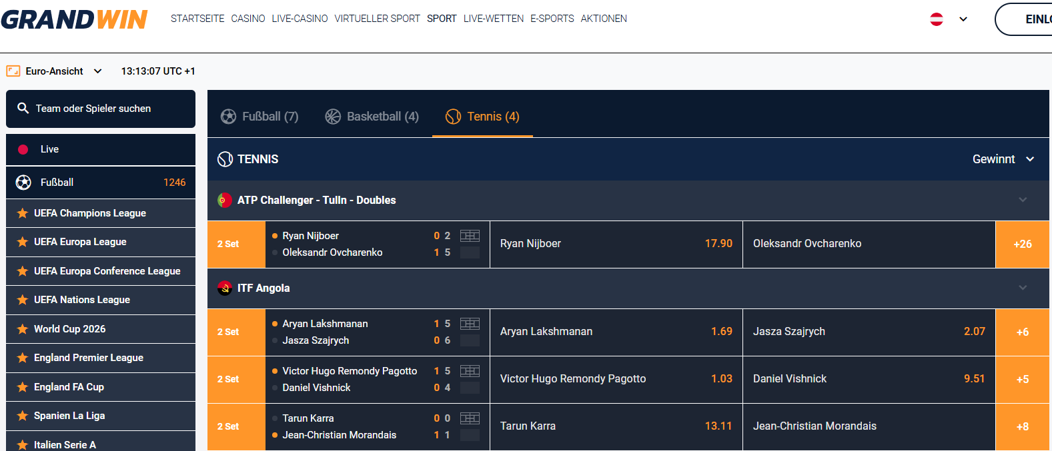Click the star beside Spanien La Liga
This screenshot has width=1052, height=451.
point(22,416)
